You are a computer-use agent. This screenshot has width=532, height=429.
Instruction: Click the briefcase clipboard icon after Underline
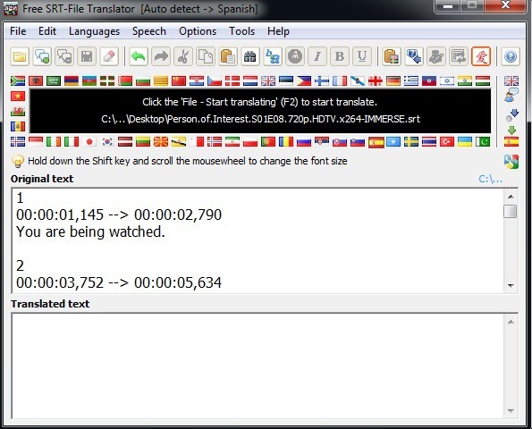[x=392, y=56]
